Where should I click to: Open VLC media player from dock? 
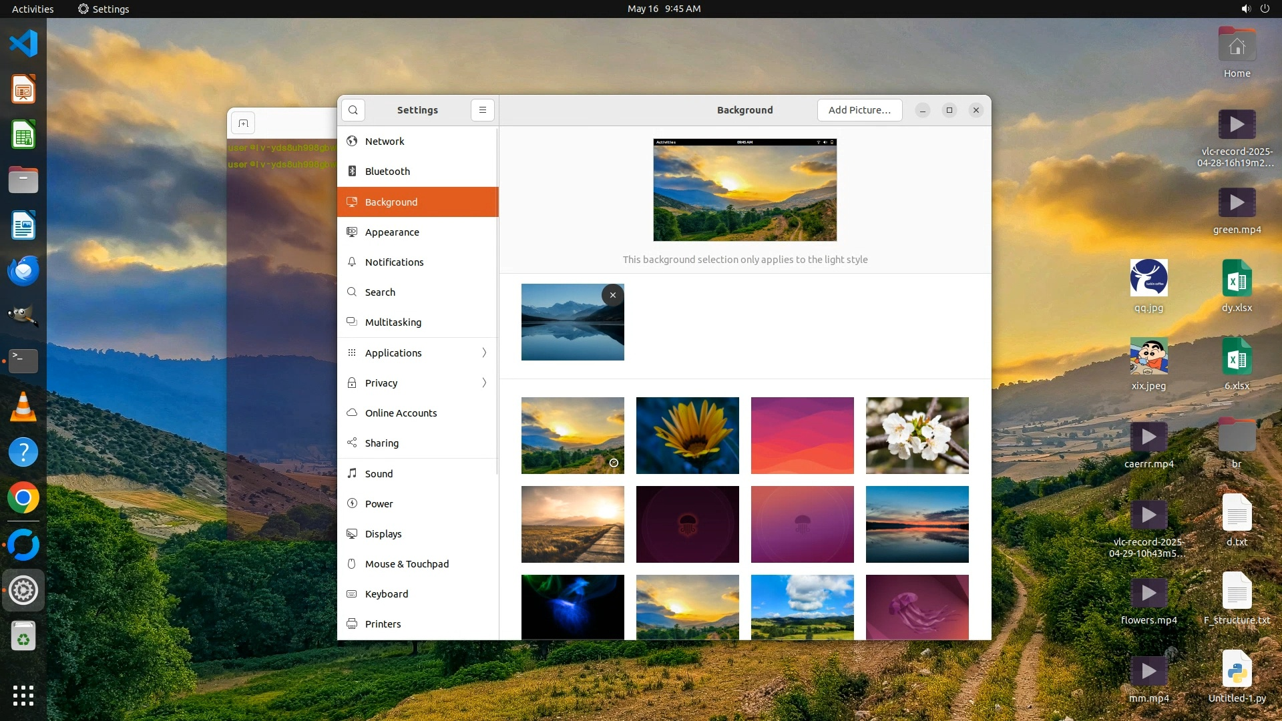coord(23,407)
